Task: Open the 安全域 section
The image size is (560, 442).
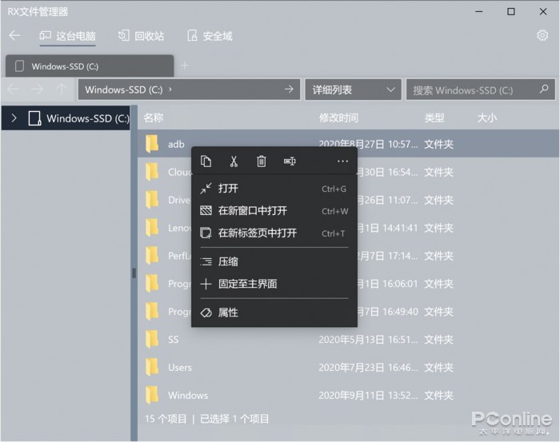Action: click(x=210, y=36)
